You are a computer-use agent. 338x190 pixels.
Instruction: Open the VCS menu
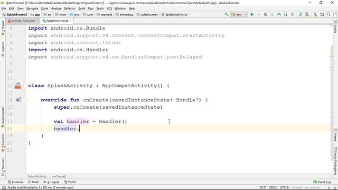tap(109, 8)
